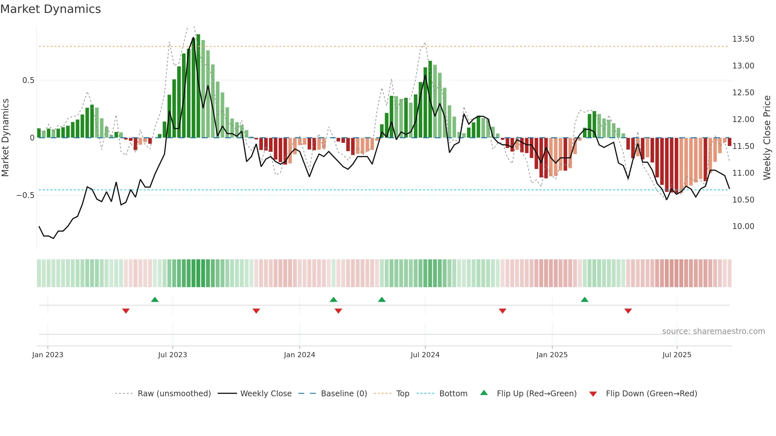Toggle the Raw (unsmoothed) legend entry
The image size is (776, 436).
163,393
